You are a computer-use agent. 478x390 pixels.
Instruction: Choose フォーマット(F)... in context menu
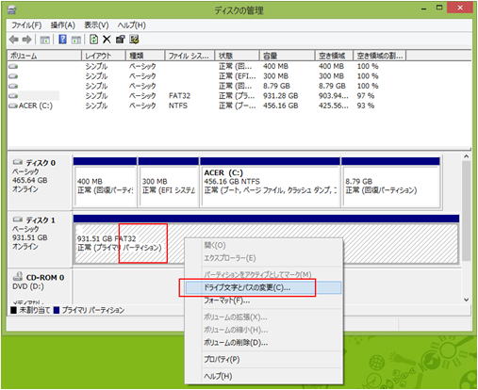(263, 301)
